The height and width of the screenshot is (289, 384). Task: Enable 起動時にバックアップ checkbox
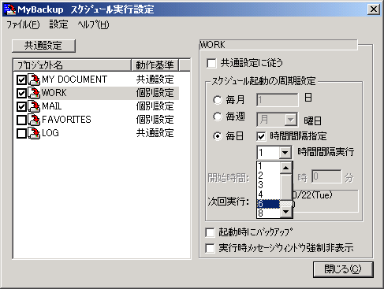[x=210, y=232]
